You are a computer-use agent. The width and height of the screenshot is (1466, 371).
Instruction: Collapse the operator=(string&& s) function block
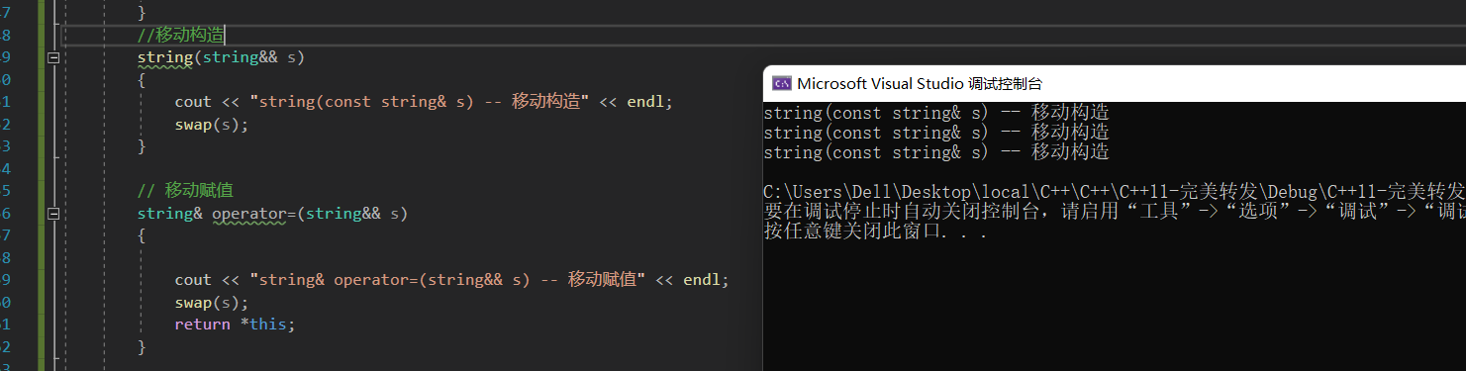tap(53, 214)
